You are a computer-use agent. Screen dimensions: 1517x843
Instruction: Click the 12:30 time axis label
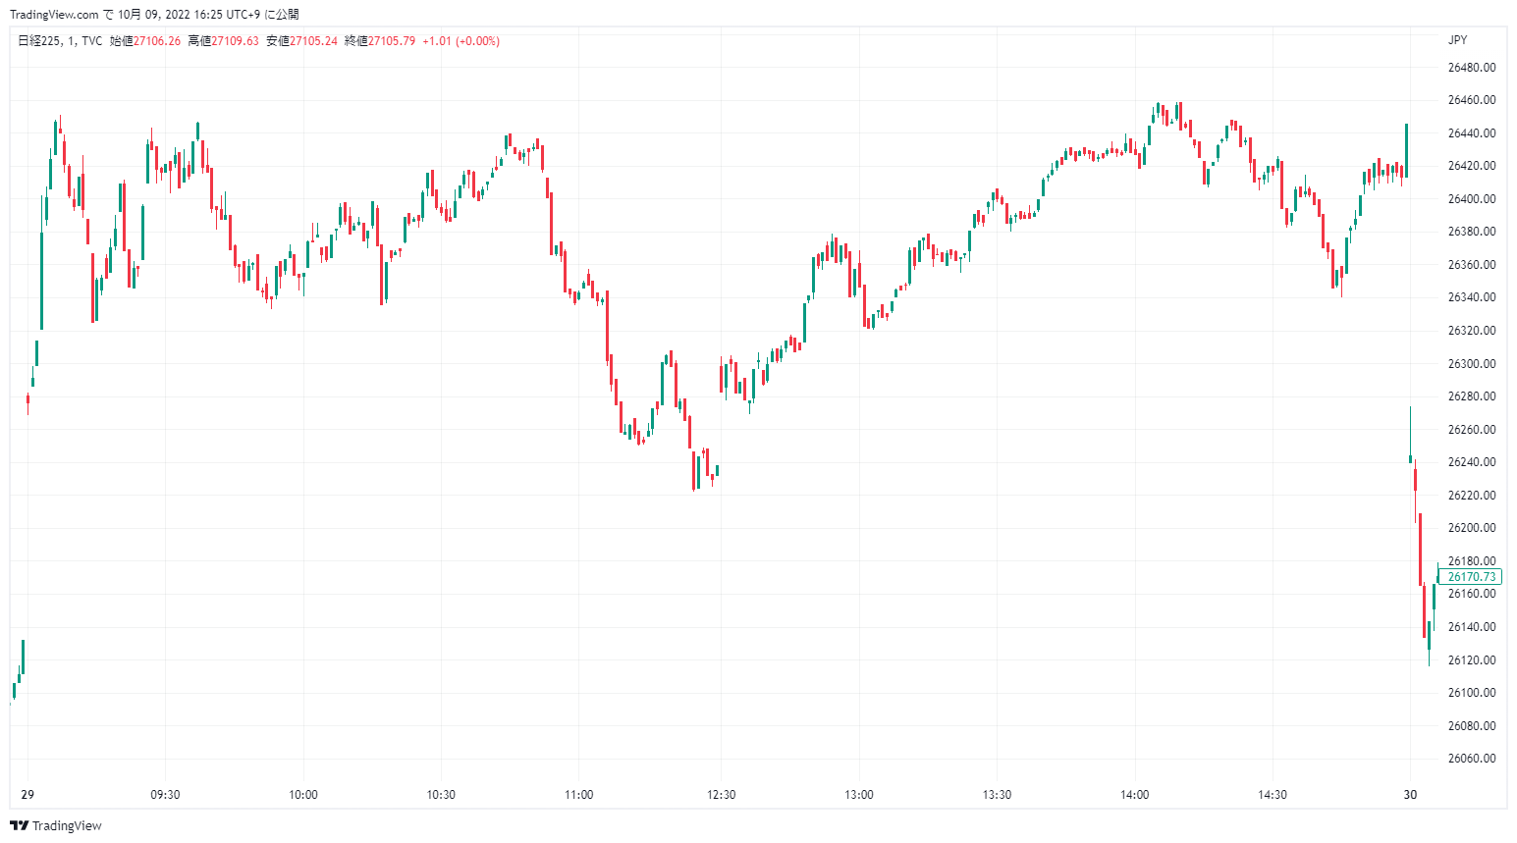[x=721, y=795]
